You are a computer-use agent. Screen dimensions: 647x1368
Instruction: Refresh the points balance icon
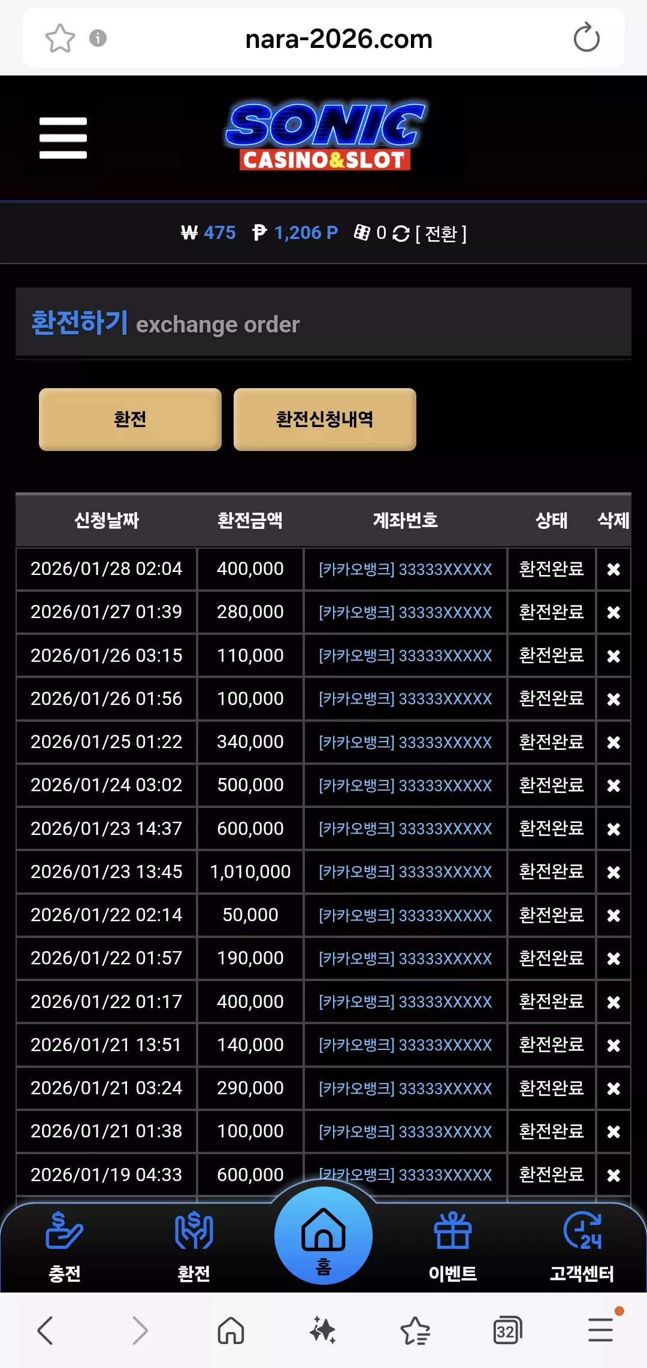[x=401, y=234]
